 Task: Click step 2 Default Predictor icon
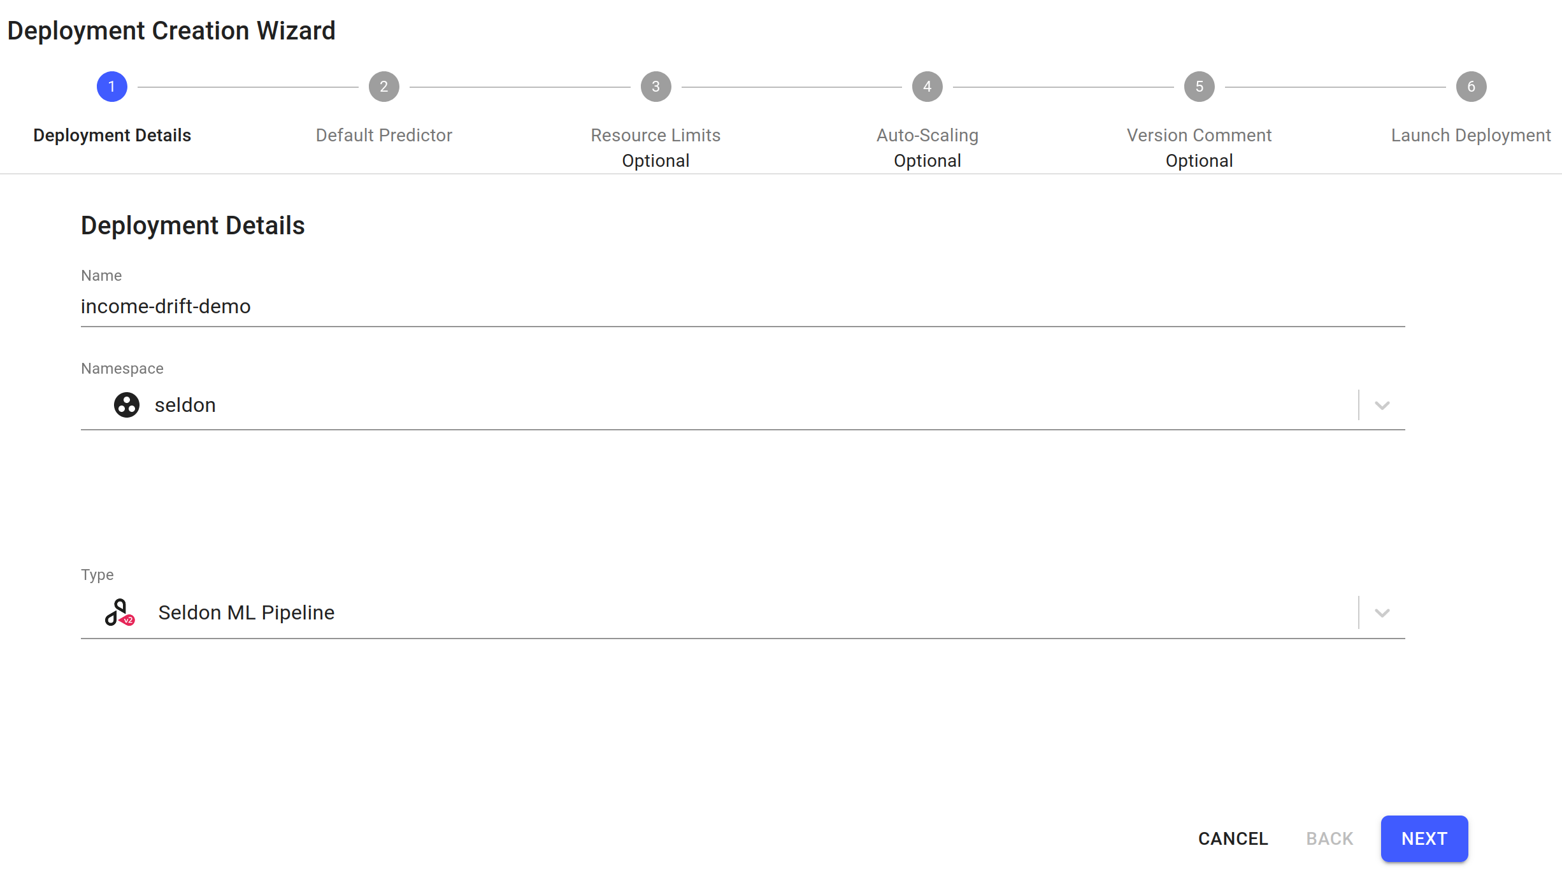(383, 87)
